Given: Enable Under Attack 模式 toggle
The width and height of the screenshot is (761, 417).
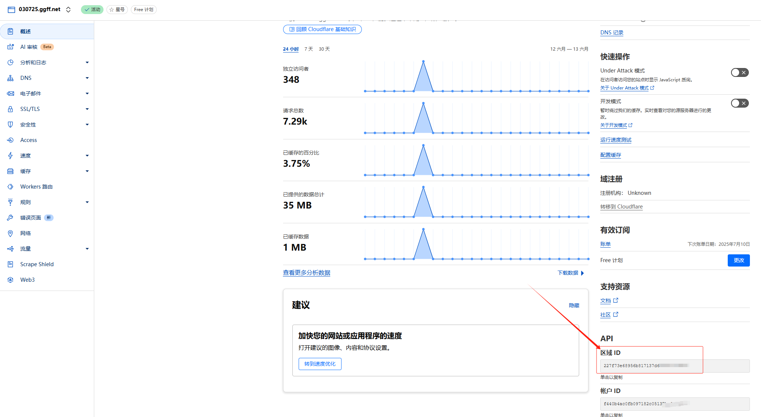Looking at the screenshot, I should point(740,72).
